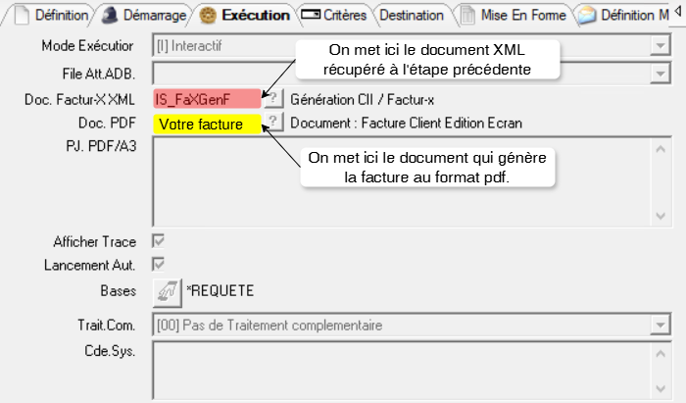The image size is (686, 403).
Task: Toggle the Lancement Aut. checkbox
Action: [157, 264]
